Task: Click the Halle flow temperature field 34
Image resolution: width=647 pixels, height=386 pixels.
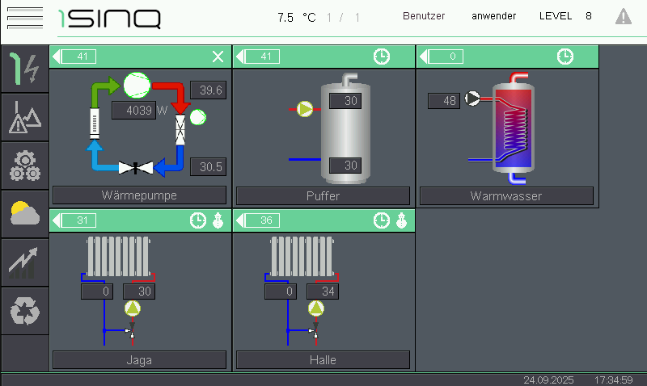Action: click(323, 292)
